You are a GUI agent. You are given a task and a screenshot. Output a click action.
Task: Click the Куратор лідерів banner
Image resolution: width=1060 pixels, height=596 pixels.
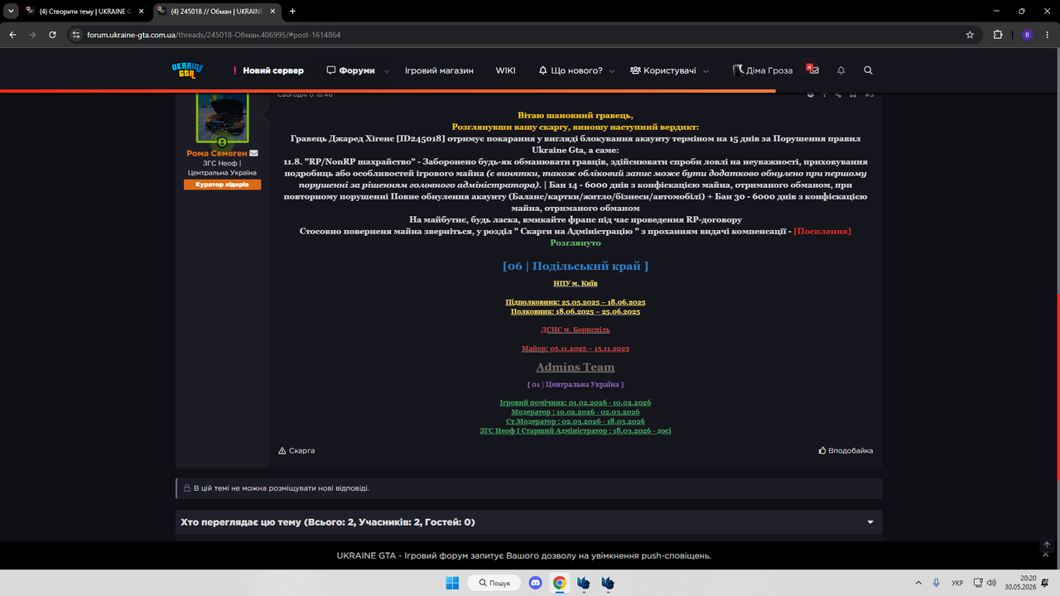click(222, 185)
